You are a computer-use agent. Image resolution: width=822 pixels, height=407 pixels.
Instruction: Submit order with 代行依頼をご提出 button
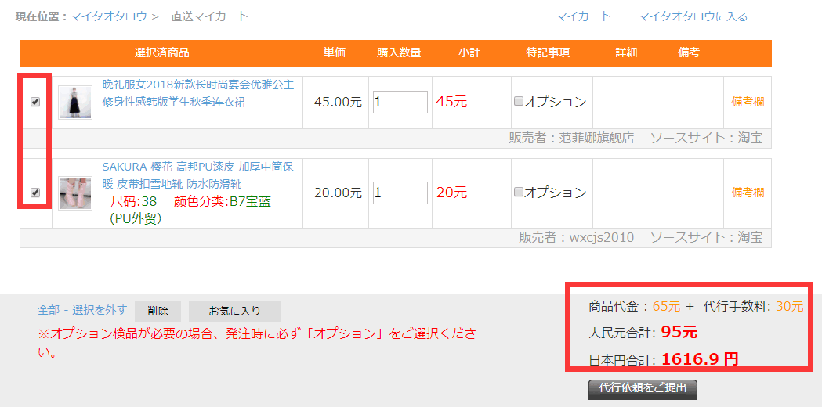point(642,388)
